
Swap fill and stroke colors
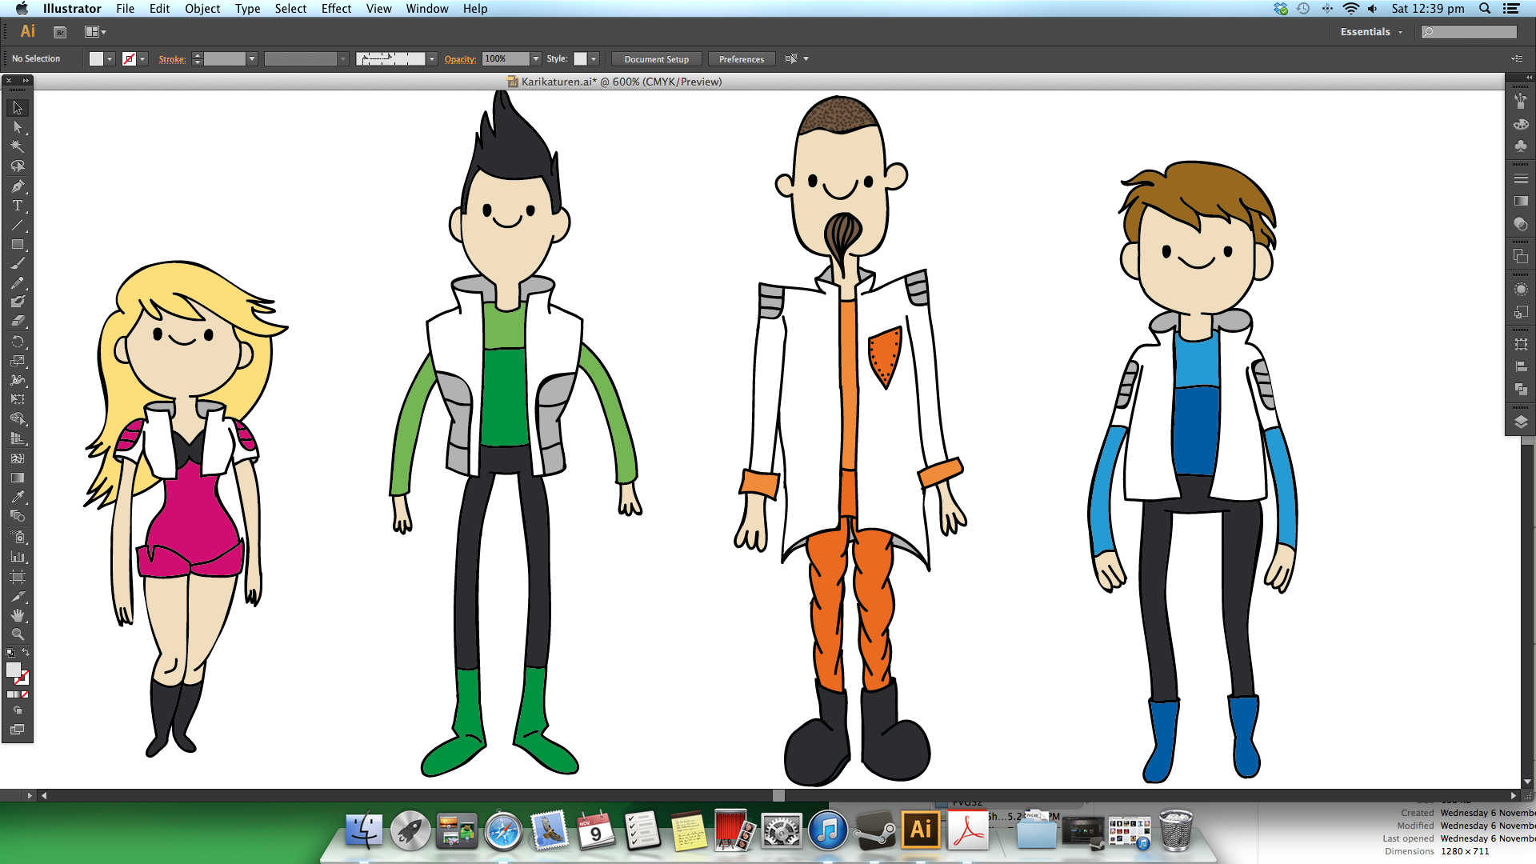(26, 653)
